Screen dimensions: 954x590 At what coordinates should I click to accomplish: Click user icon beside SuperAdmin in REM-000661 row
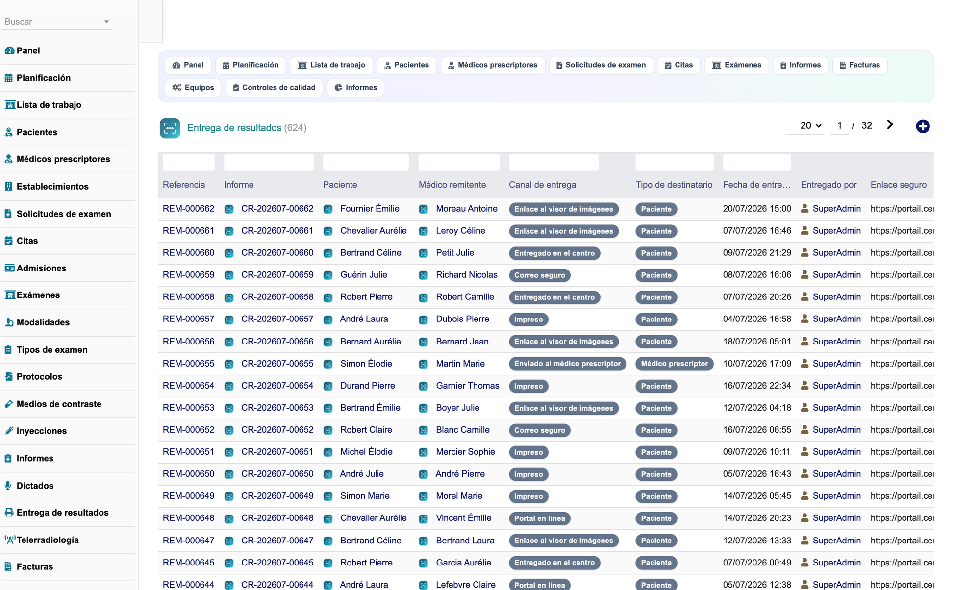[x=804, y=231]
